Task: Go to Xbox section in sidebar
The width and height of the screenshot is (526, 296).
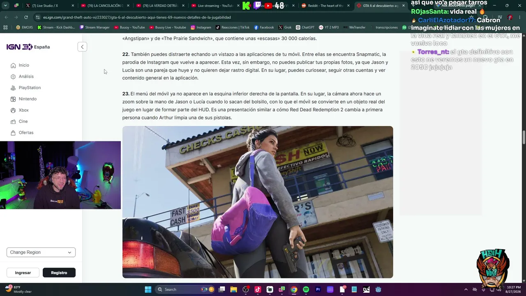Action: tap(19, 110)
